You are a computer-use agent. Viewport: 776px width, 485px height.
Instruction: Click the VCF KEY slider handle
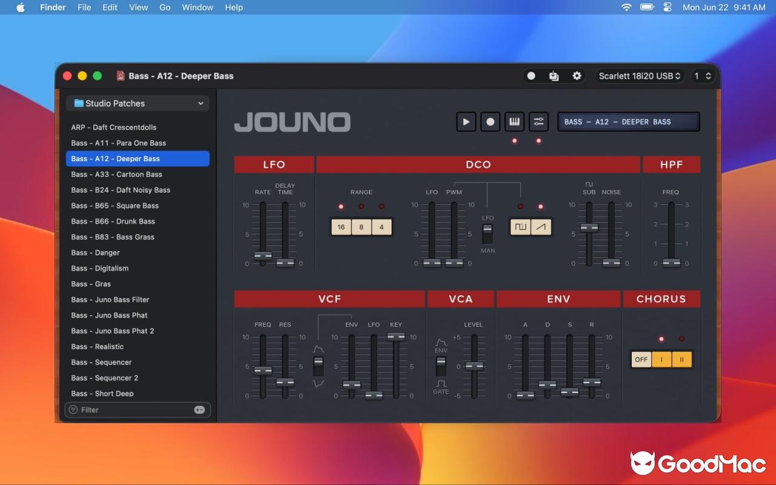point(396,336)
